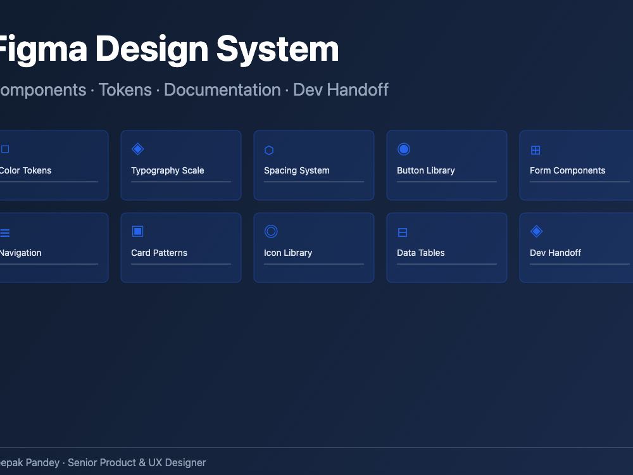Click the ring icon above Icon Library
This screenshot has width=633, height=475.
click(271, 231)
